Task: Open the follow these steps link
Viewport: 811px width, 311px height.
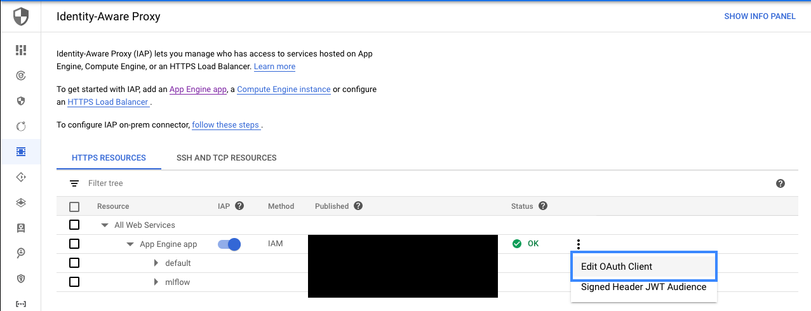Action: tap(225, 125)
